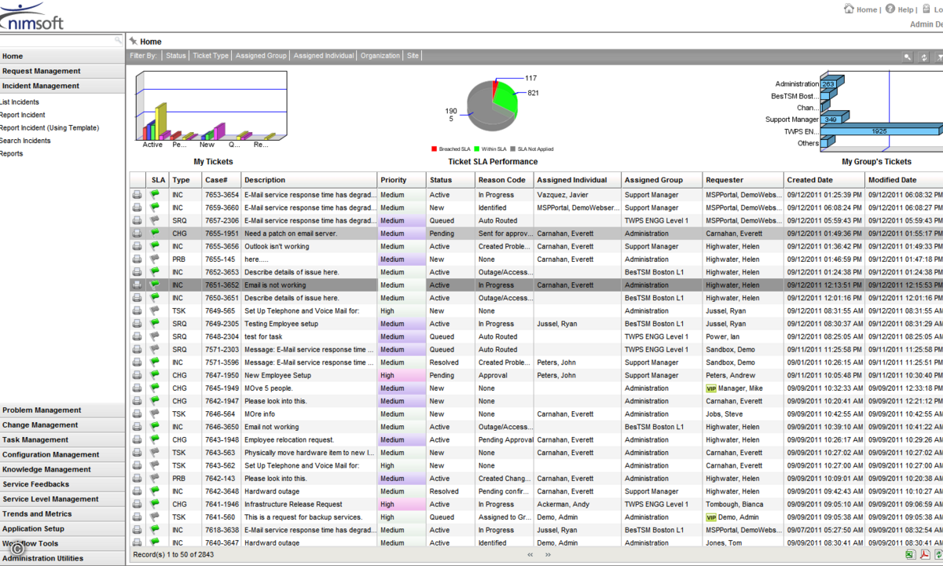Click SLA flag icon for case 7657-2306
943x566 pixels.
155,220
